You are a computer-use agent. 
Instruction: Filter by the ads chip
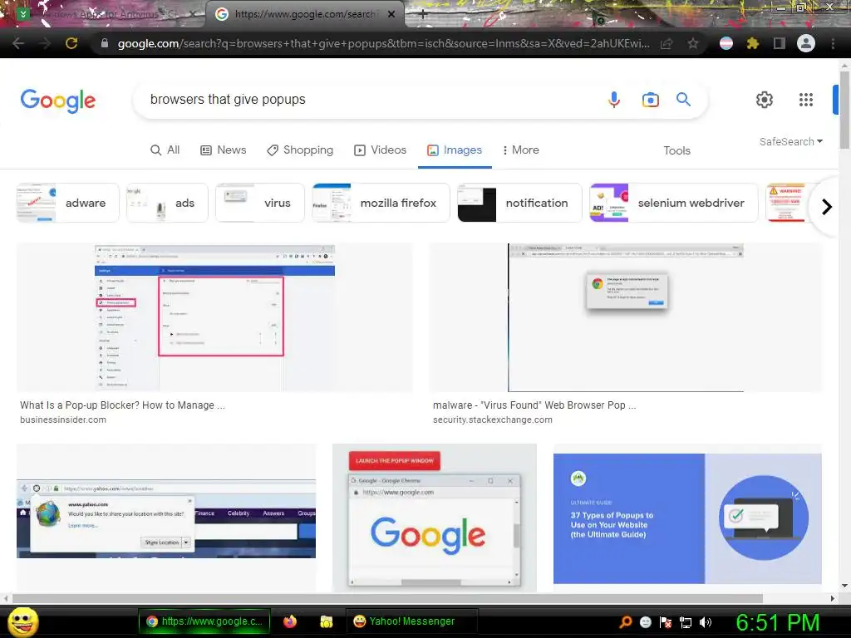click(167, 203)
